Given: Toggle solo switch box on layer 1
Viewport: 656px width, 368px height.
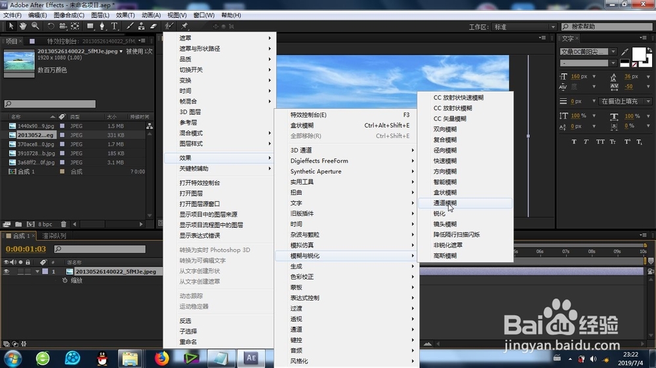Looking at the screenshot, I should pyautogui.click(x=20, y=272).
